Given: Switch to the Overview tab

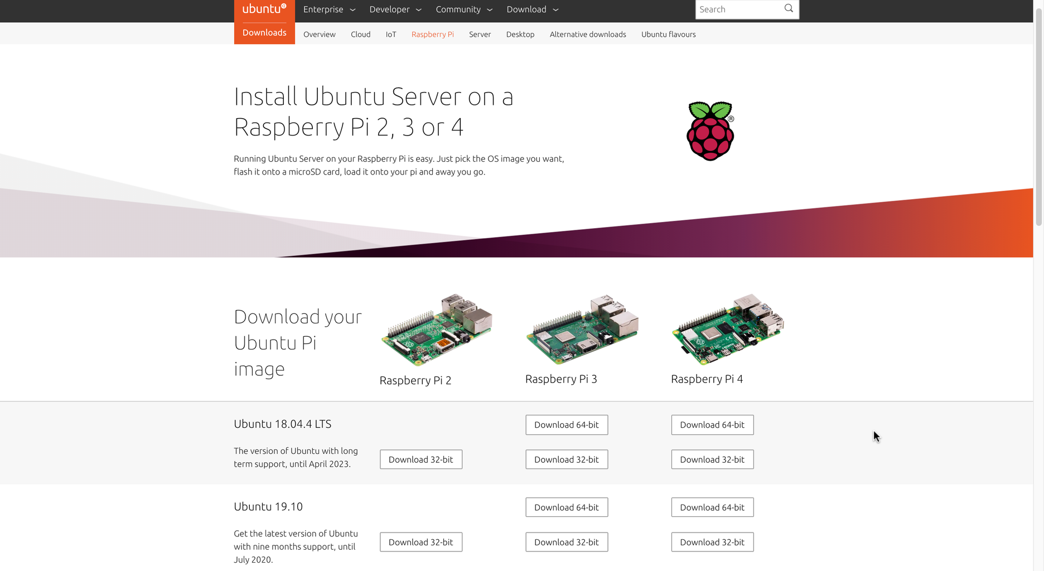Looking at the screenshot, I should point(319,34).
